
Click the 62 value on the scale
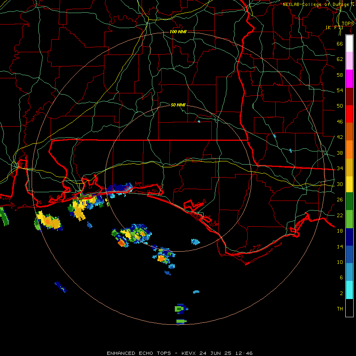340,59
